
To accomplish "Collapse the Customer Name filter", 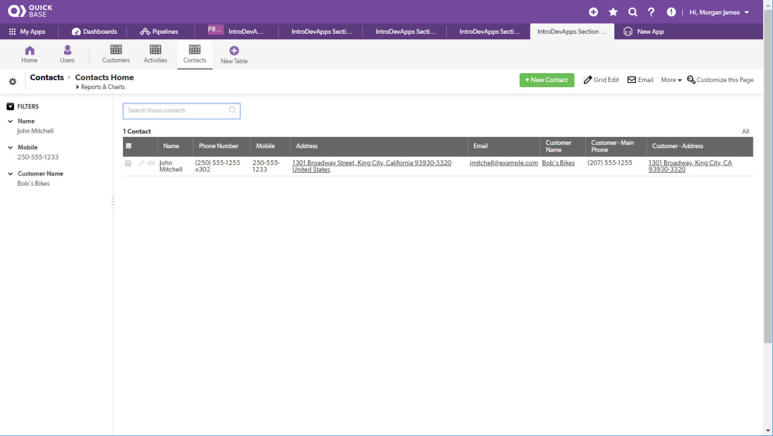I will [11, 174].
